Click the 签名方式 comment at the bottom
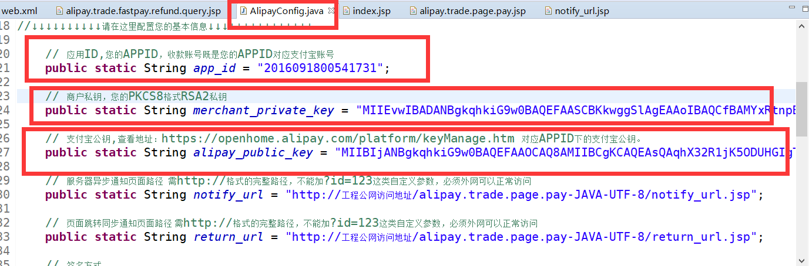 [x=75, y=263]
